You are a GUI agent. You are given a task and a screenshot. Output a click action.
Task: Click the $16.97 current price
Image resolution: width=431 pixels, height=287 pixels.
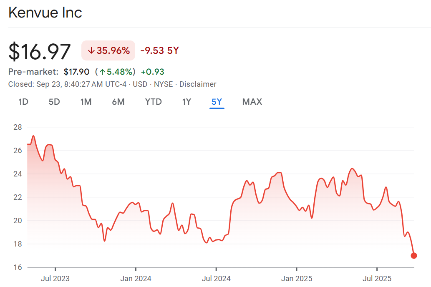pos(40,51)
